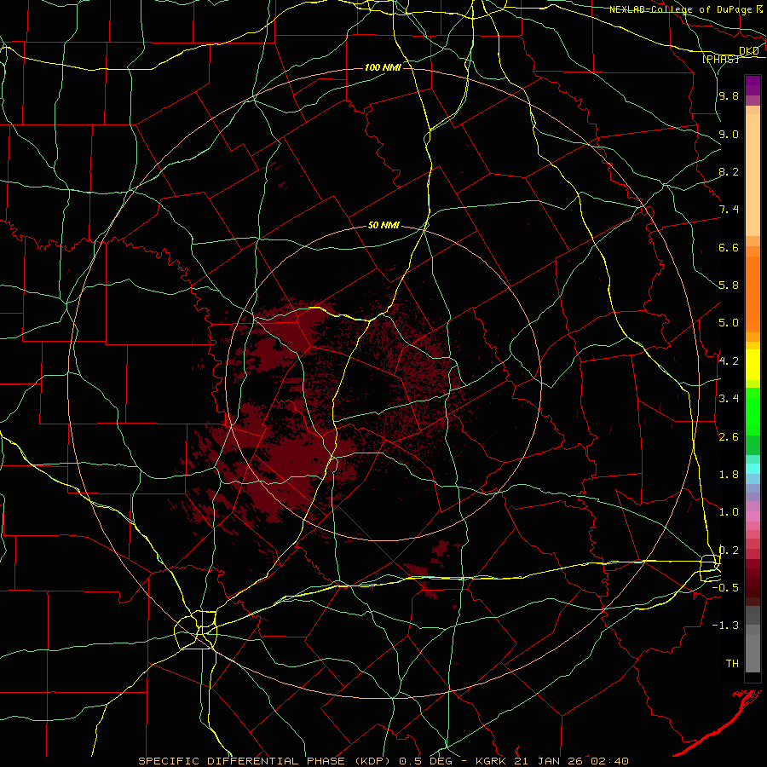The image size is (767, 767).
Task: Click the gray TH segment of color bar
Action: [x=753, y=655]
